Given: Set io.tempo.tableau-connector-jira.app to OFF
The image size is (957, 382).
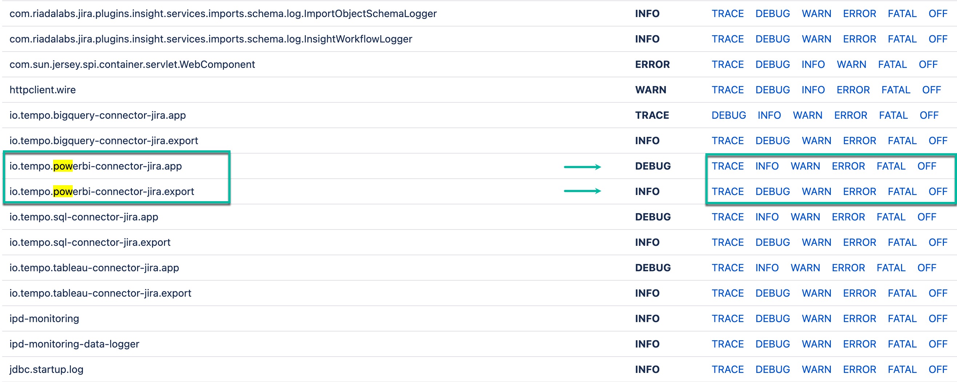Looking at the screenshot, I should tap(927, 267).
